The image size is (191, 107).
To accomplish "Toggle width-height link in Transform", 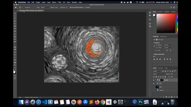I will tap(154, 46).
